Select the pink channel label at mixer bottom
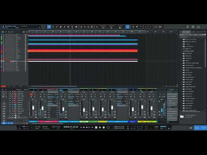This screenshot has width=207, height=155. [48, 122]
